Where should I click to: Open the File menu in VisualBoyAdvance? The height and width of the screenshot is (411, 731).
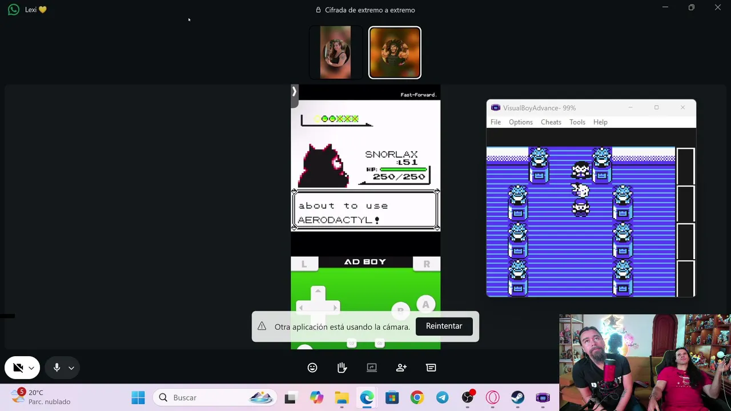click(496, 122)
